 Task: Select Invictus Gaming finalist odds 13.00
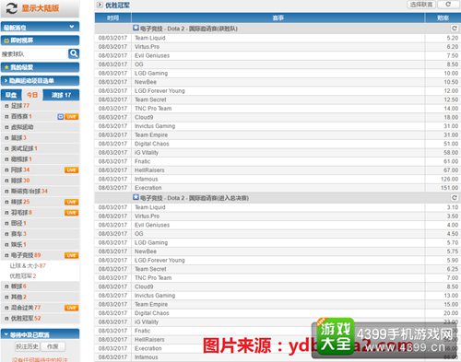pyautogui.click(x=451, y=296)
